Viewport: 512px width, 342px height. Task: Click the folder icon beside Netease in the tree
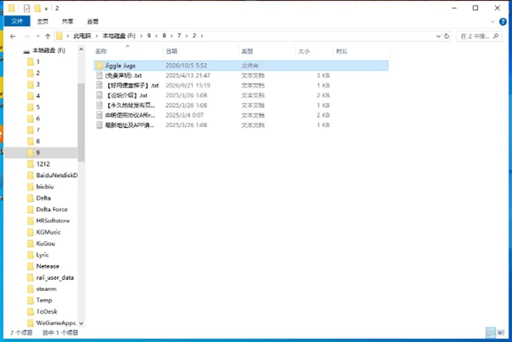[x=30, y=266]
